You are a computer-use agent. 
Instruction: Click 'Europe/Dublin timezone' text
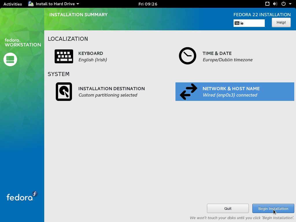[228, 60]
